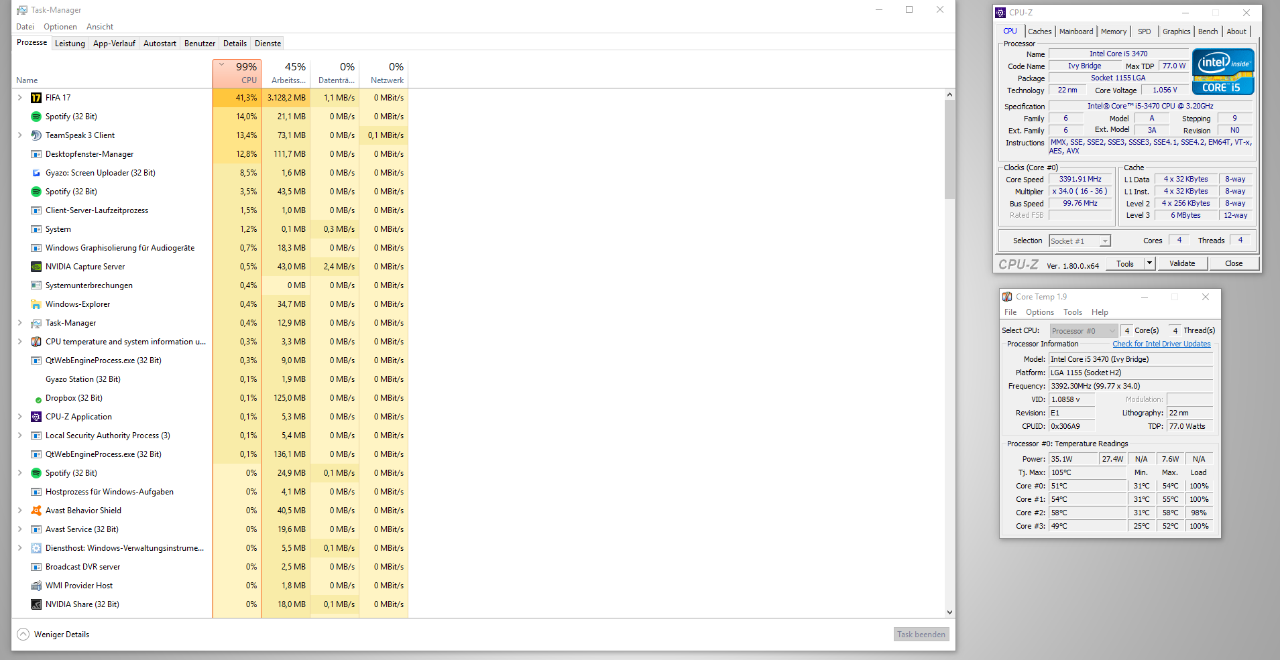Click the Task-Manager title bar icon

(22, 10)
